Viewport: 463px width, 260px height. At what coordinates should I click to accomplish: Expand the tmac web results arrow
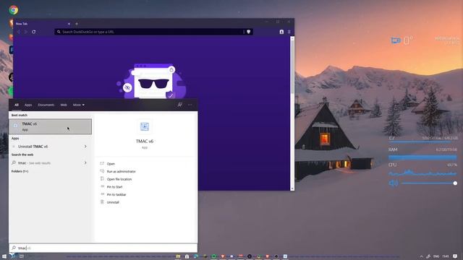[85, 162]
